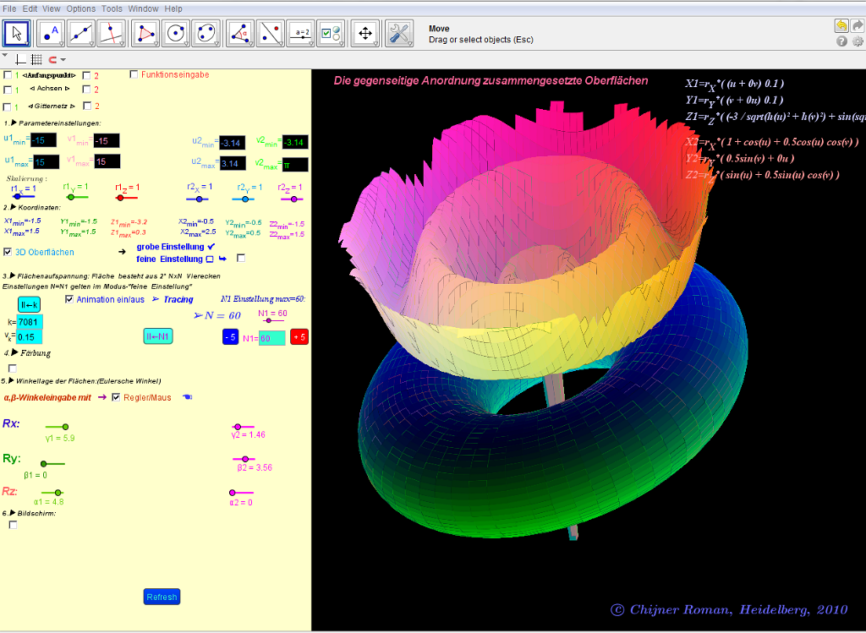Select the Angle measurement tool
This screenshot has height=633, width=866.
(x=241, y=33)
